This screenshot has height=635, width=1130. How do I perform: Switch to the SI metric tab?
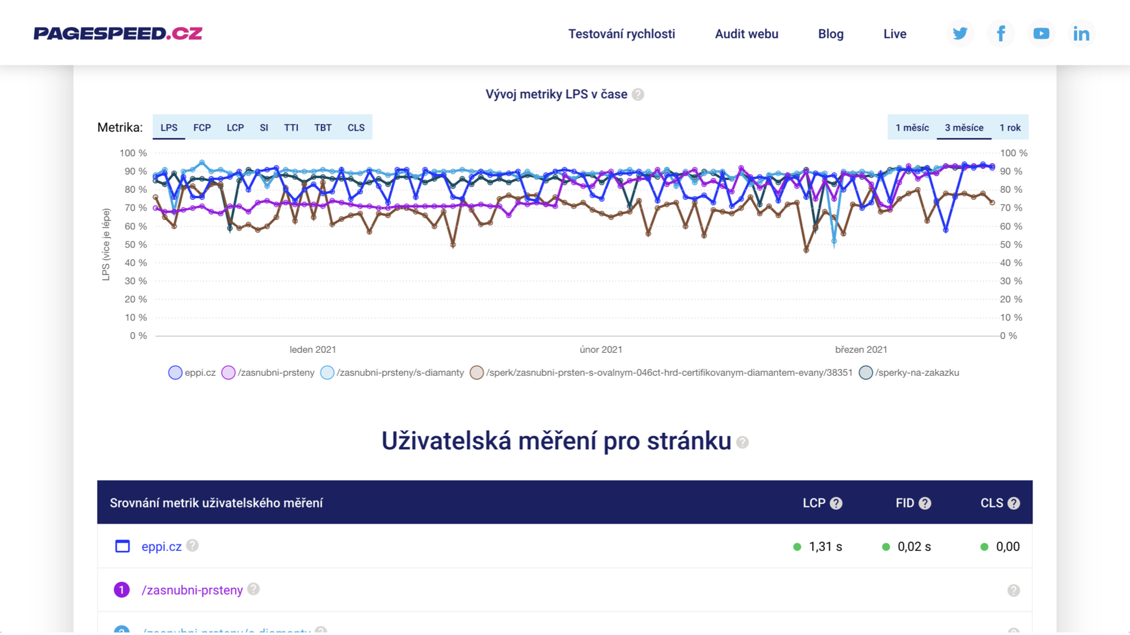point(264,128)
